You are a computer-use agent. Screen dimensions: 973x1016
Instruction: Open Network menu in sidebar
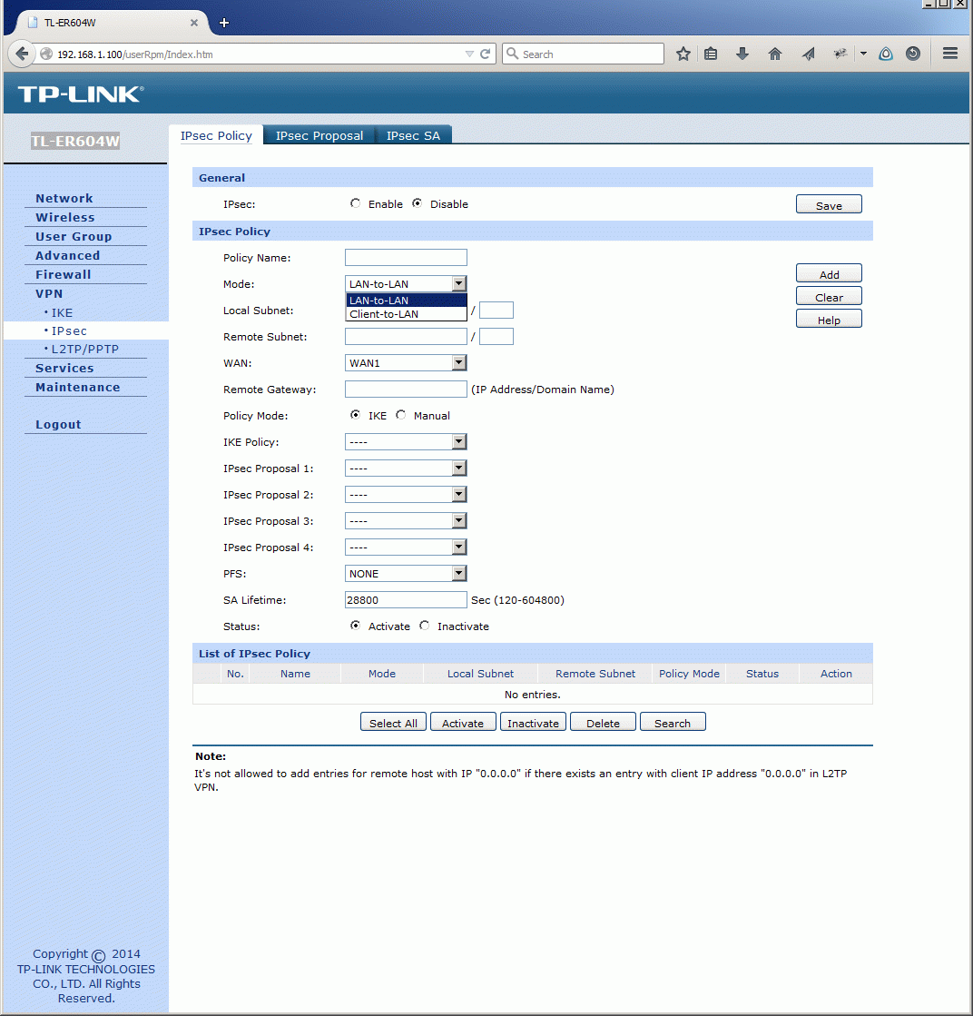click(x=64, y=198)
